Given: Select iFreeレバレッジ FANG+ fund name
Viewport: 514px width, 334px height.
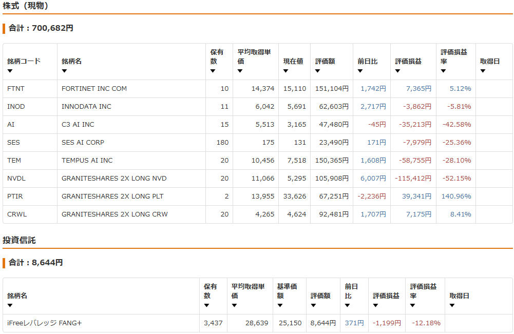Looking at the screenshot, I should click(45, 323).
